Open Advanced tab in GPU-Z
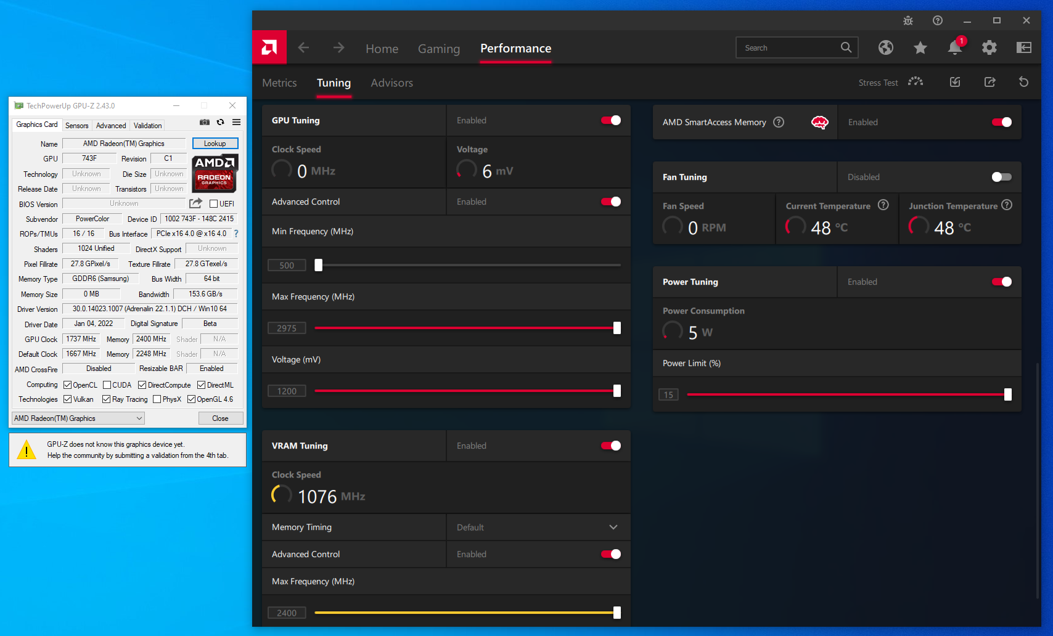Viewport: 1053px width, 636px height. [x=111, y=125]
